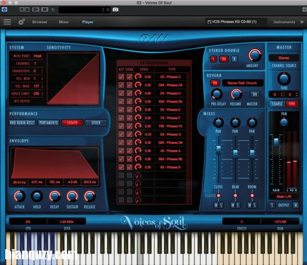This screenshot has width=307, height=265.
Task: Open the Stereo channel source dropdown
Action: click(283, 58)
